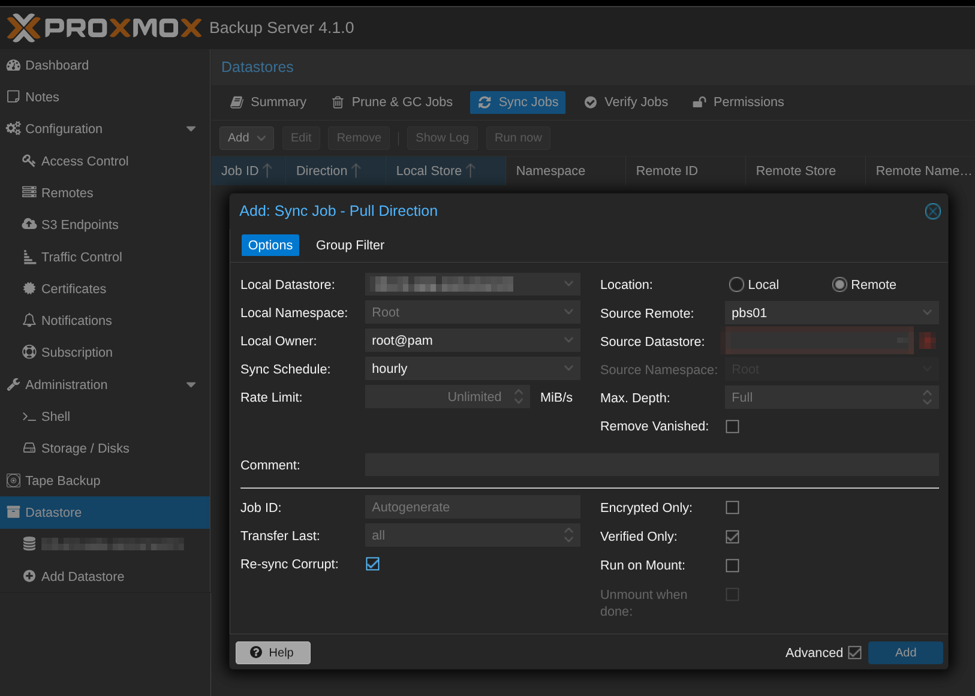Click the Help button
The width and height of the screenshot is (975, 696).
click(273, 652)
